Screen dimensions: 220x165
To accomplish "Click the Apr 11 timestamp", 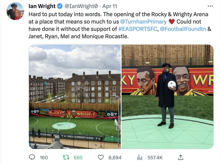I will pos(110,6).
